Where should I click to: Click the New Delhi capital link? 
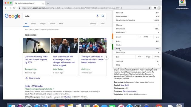click(x=125, y=85)
